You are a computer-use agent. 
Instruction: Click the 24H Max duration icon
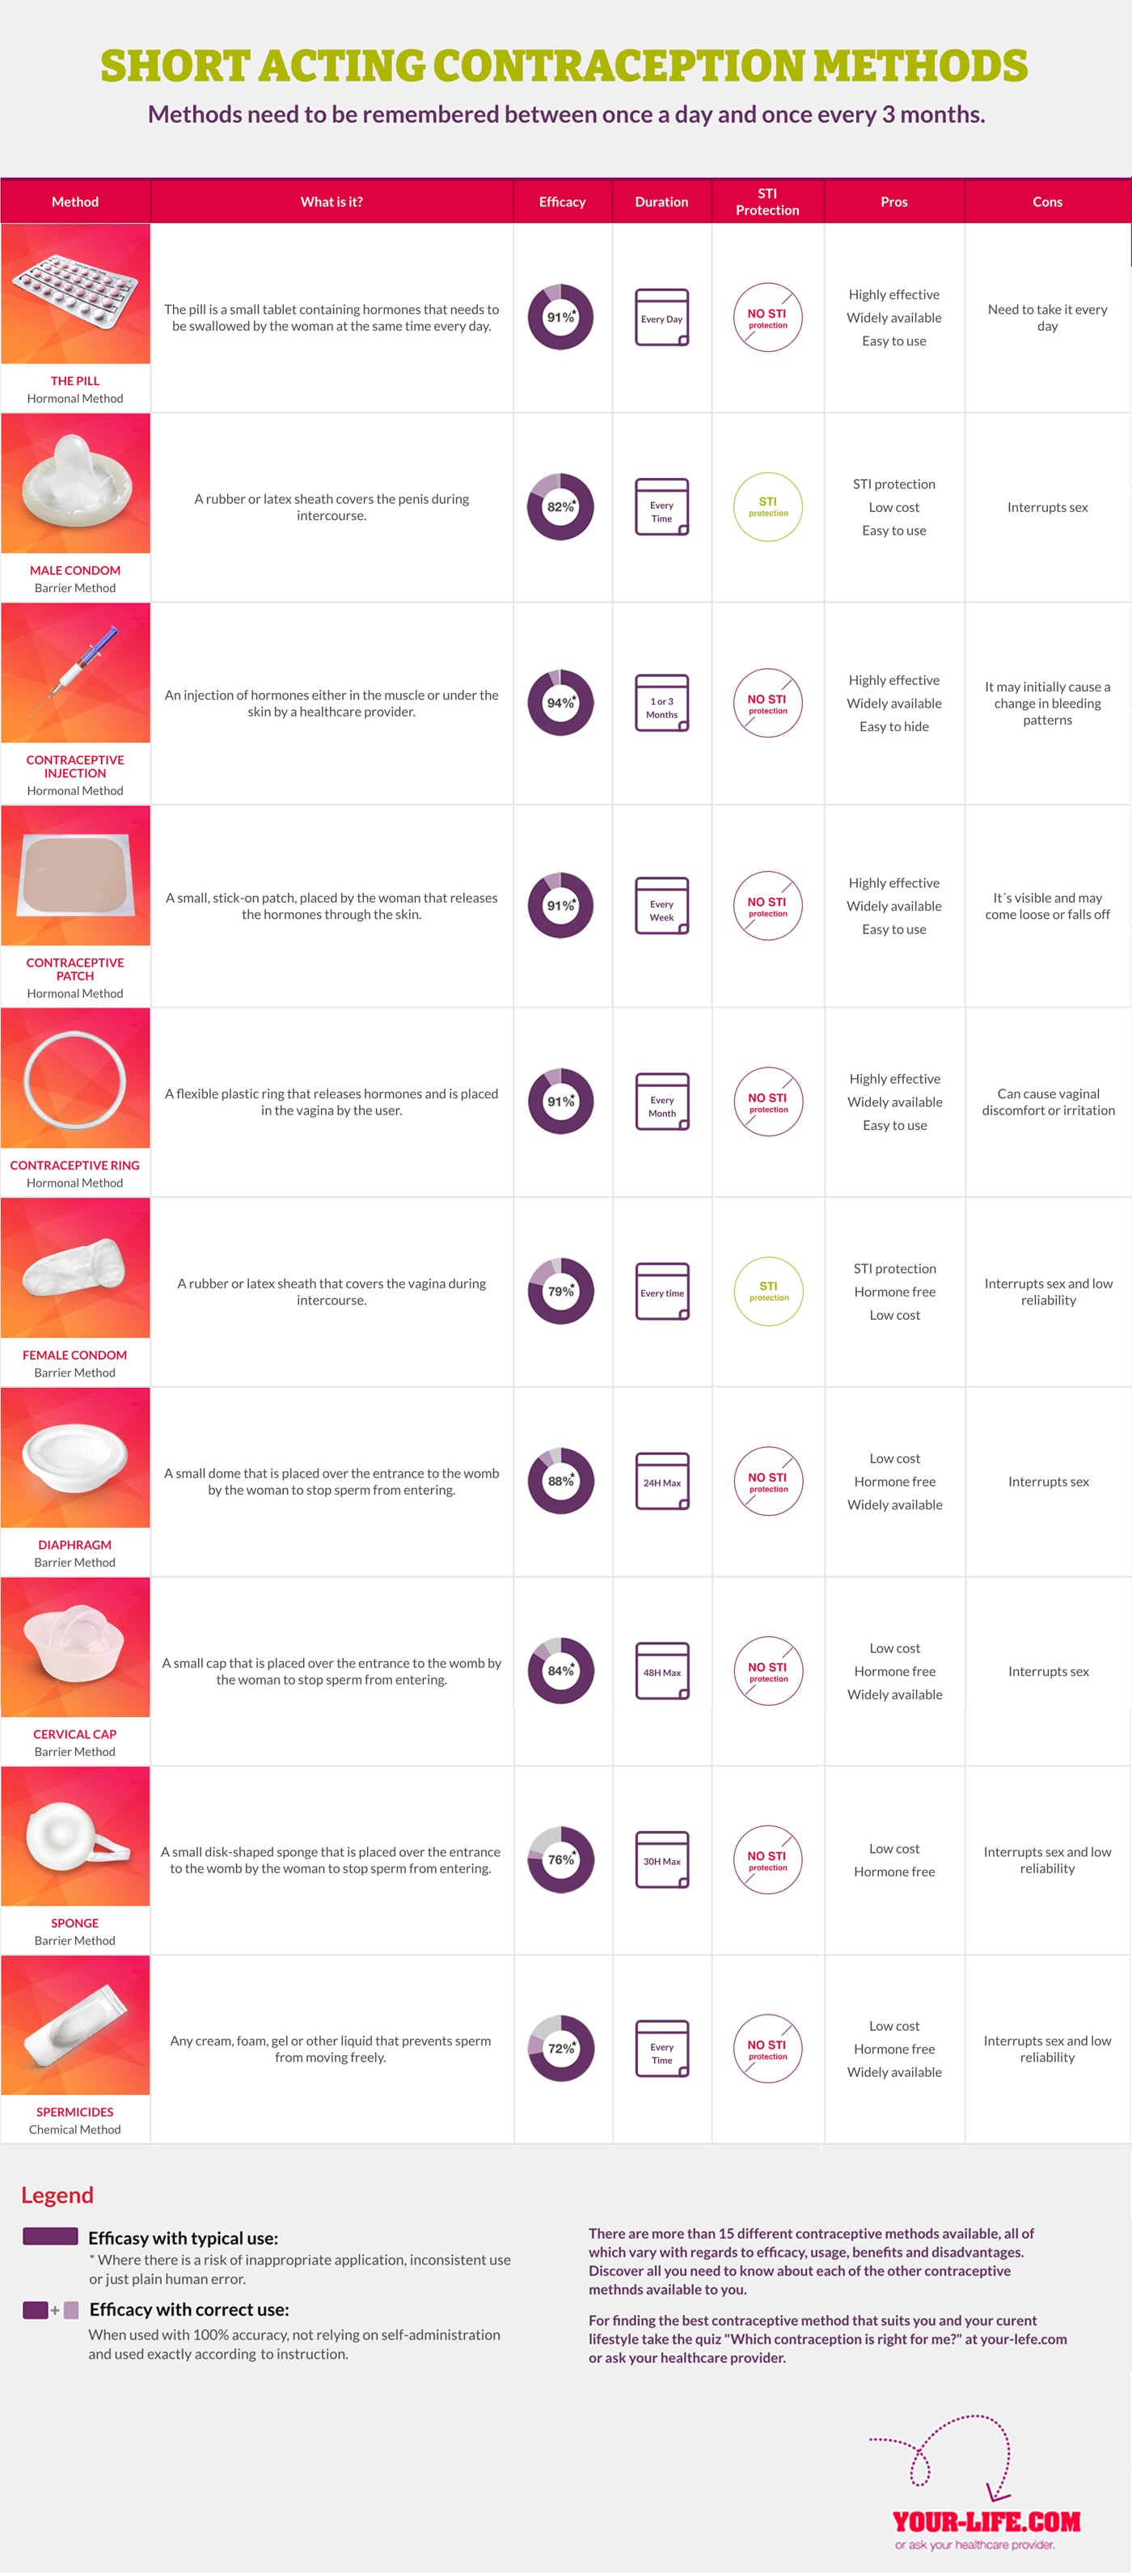662,1481
